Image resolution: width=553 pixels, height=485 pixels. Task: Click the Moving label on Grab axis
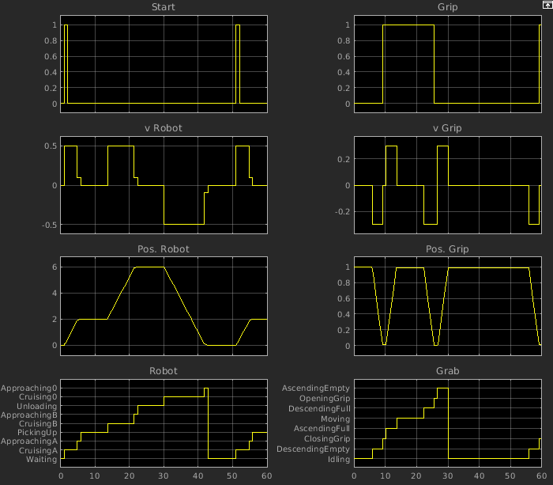tap(335, 419)
